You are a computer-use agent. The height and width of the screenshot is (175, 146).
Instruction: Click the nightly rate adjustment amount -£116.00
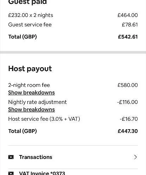pyautogui.click(x=127, y=102)
